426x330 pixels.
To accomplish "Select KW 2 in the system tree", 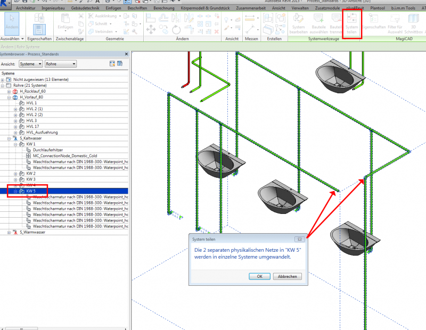I will click(x=31, y=173).
